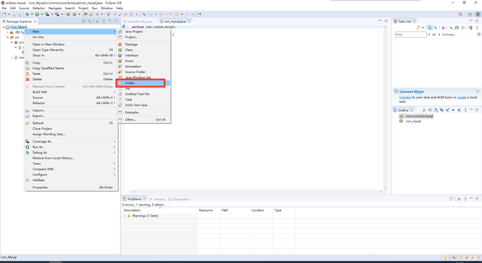
Task: Click the All working set link
Action: coord(434,35)
